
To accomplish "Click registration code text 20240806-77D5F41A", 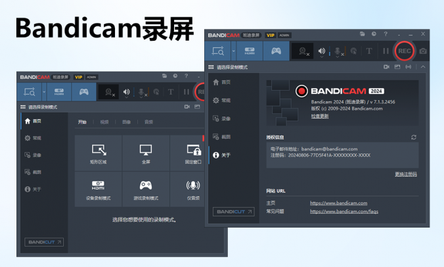I will click(x=329, y=155).
